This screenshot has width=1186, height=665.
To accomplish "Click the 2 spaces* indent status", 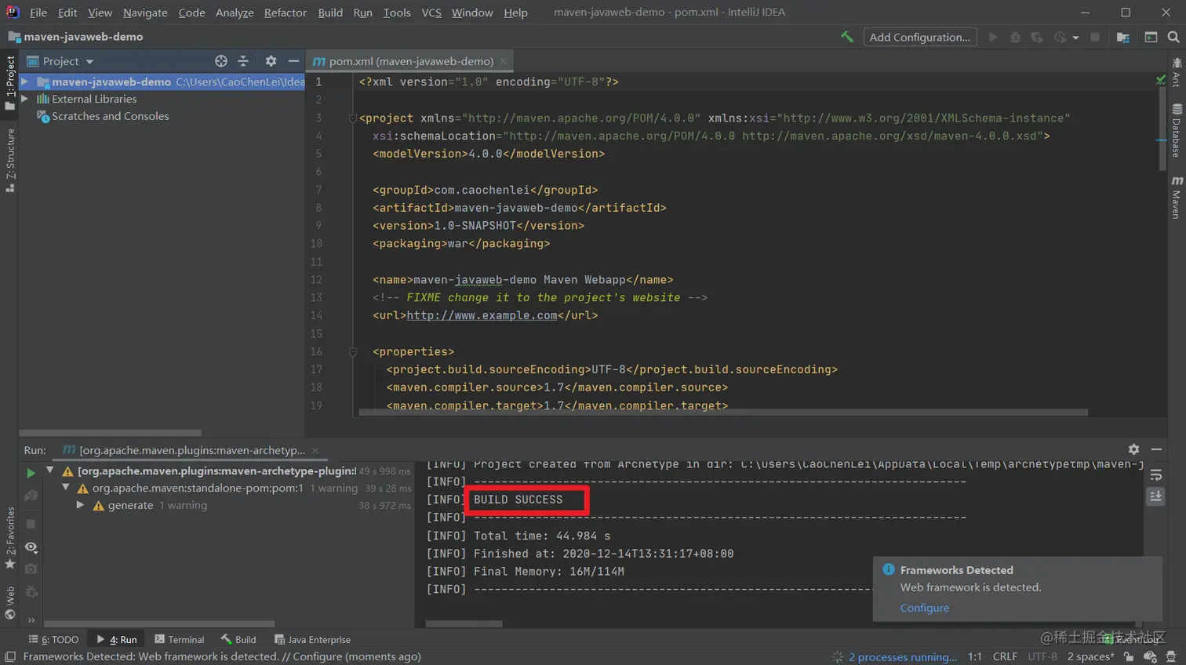I will coord(1090,656).
